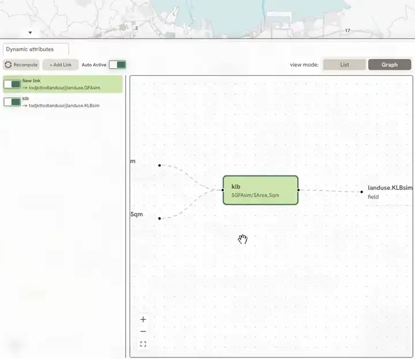Expand the small dropdown arrow above panel

click(x=30, y=32)
